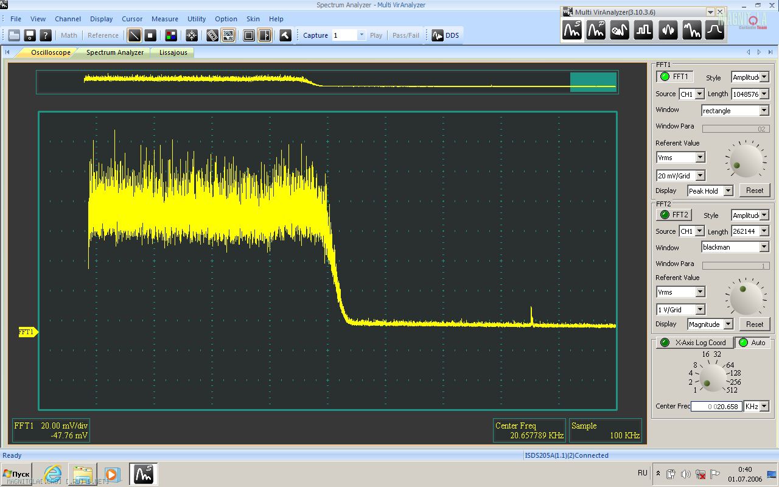
Task: Switch to the Oscilloscope tab
Action: tap(51, 52)
